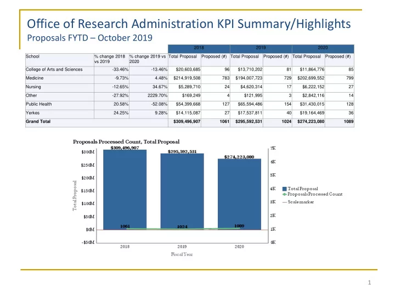Click the $214,919,508 cell for Medicine
395x296 pixels.
(184, 78)
